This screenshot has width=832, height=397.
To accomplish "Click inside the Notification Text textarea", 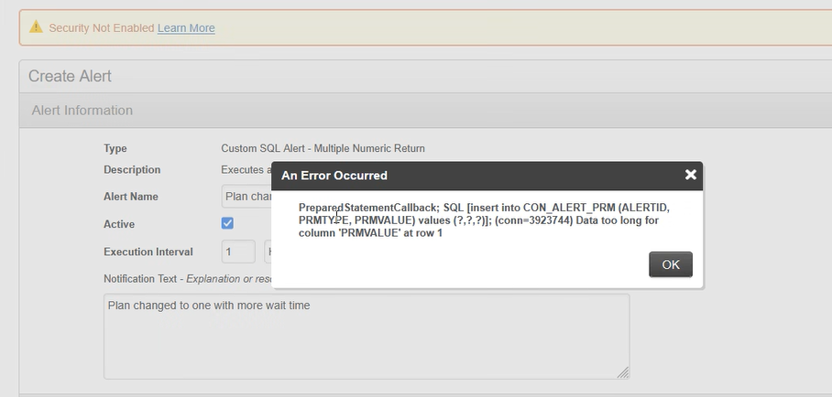I will [x=367, y=337].
